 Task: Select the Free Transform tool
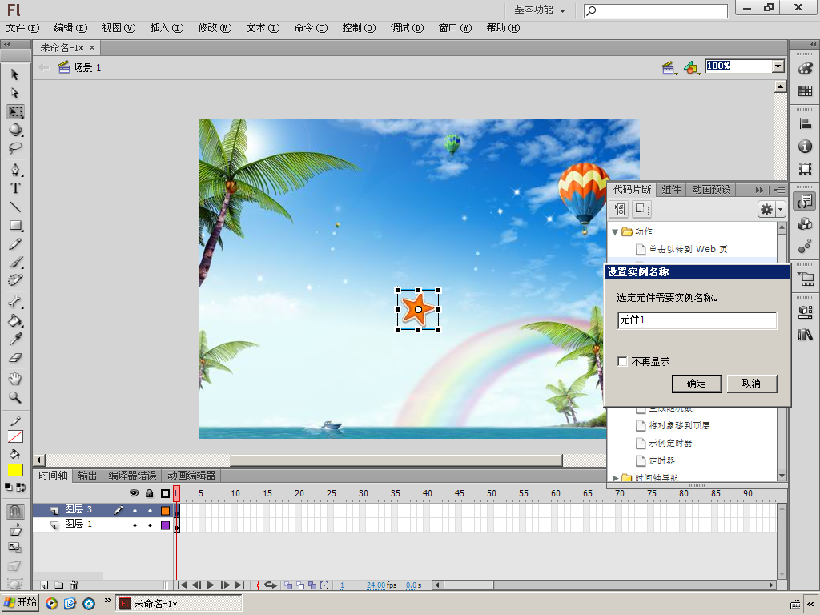tap(15, 111)
